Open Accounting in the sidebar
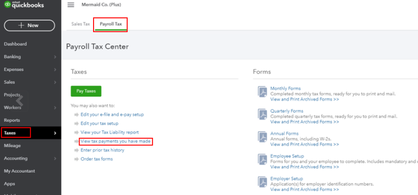 click(16, 158)
